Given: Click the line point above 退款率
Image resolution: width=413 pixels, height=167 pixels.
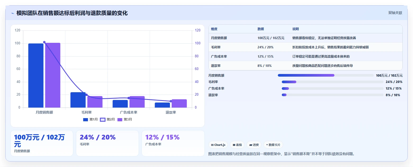Looking at the screenshot, I should 171,101.
